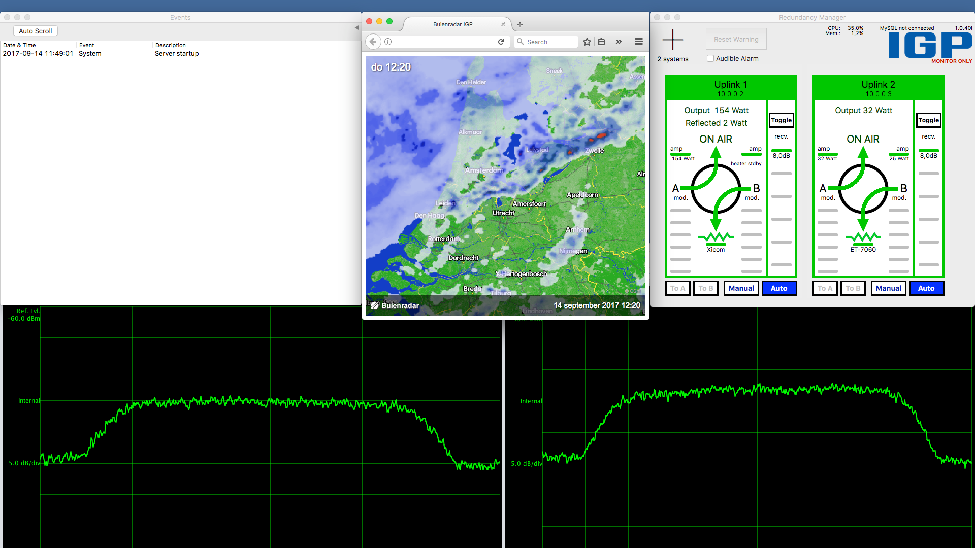Click the MySQL not connected status

click(x=907, y=28)
